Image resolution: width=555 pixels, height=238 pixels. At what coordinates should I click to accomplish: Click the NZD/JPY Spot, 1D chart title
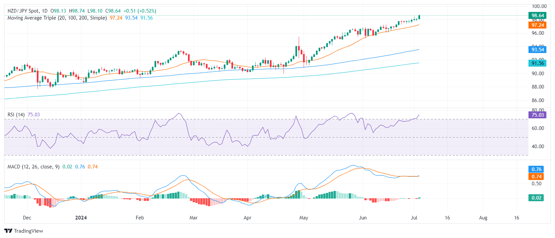click(x=28, y=11)
